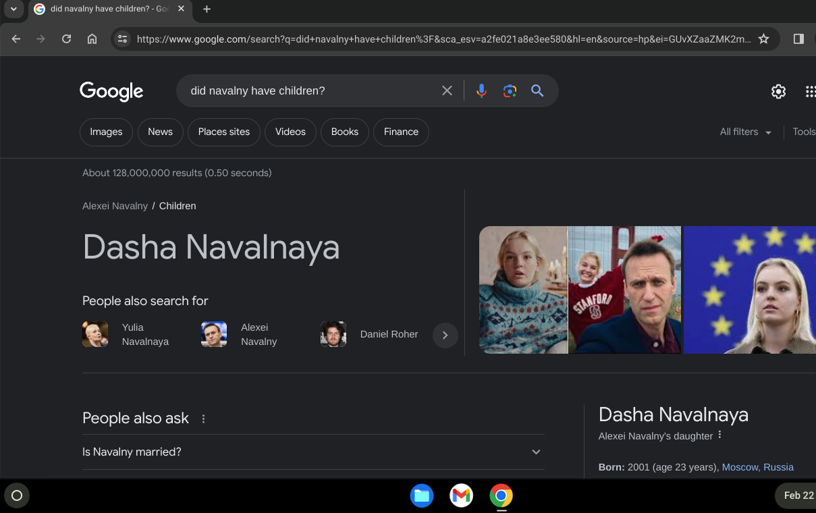Select Alexei Navalny's avatar thumbnail
This screenshot has height=513, width=816.
tap(214, 334)
